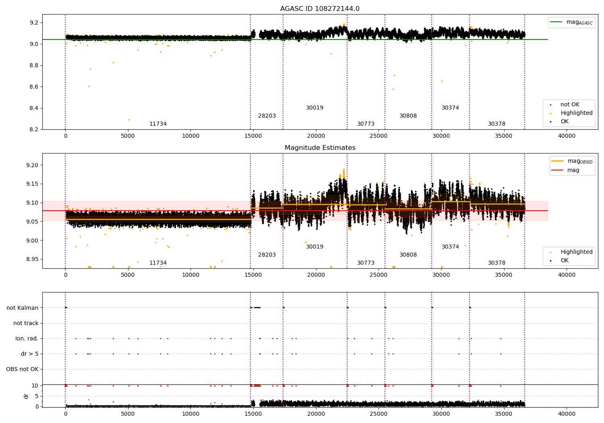Click the 'not track' row label

pos(26,323)
